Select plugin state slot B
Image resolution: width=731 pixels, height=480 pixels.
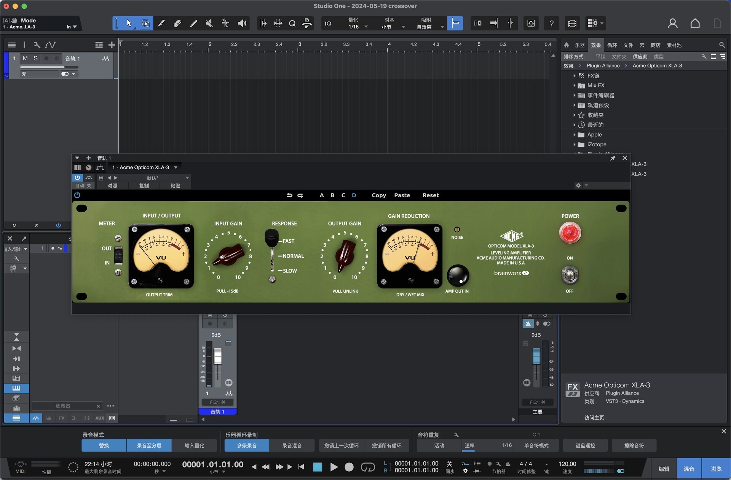click(332, 195)
